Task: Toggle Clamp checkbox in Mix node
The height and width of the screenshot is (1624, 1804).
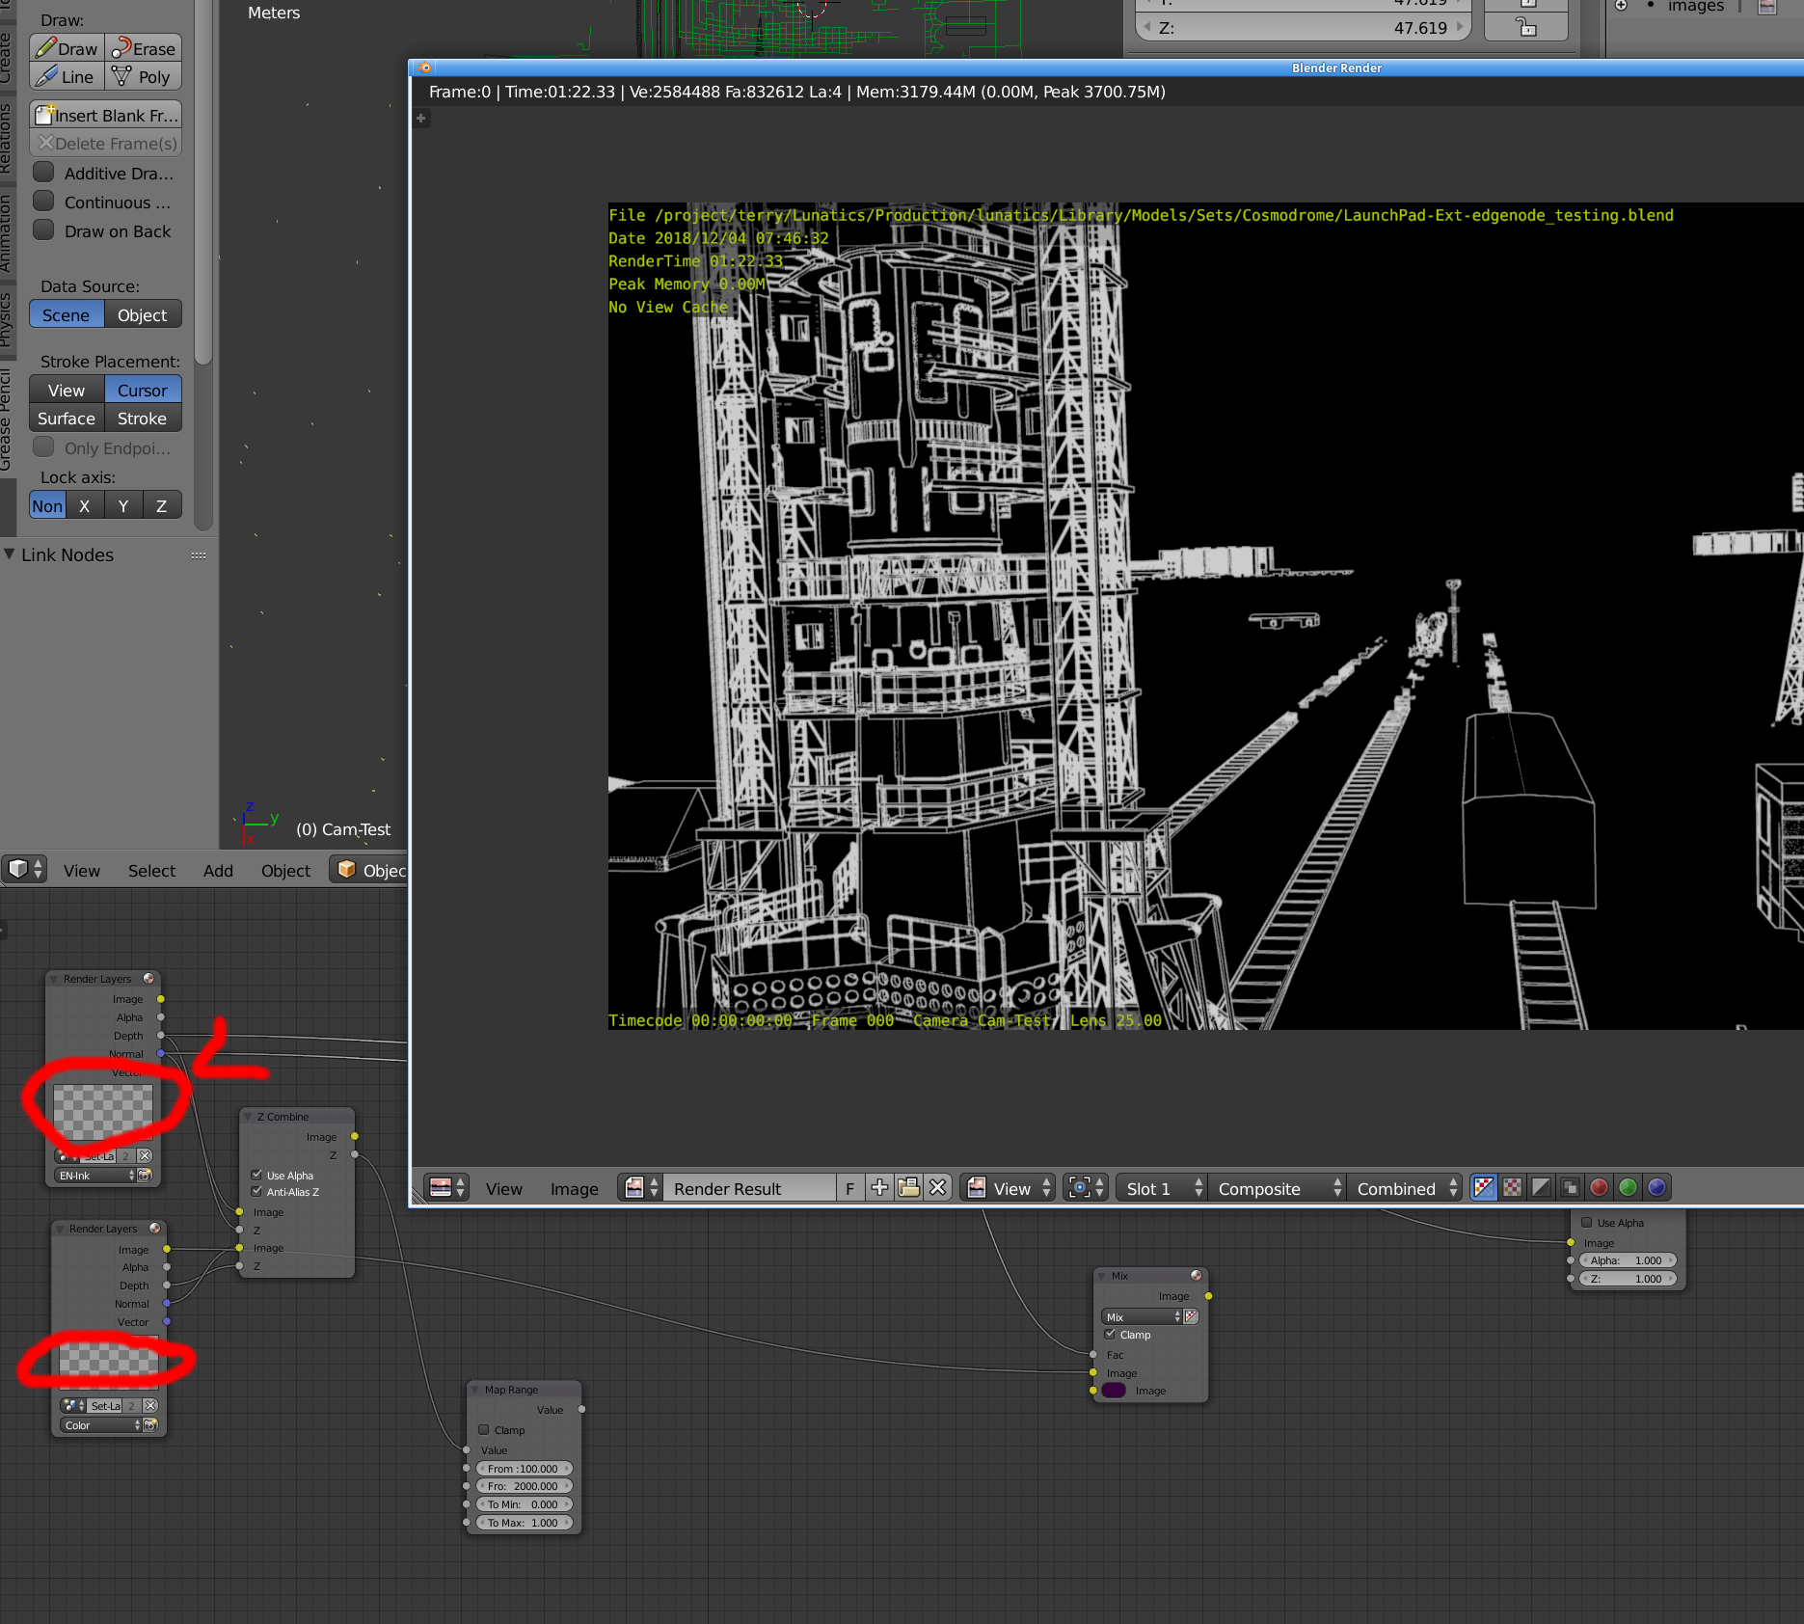Action: tap(1110, 1335)
